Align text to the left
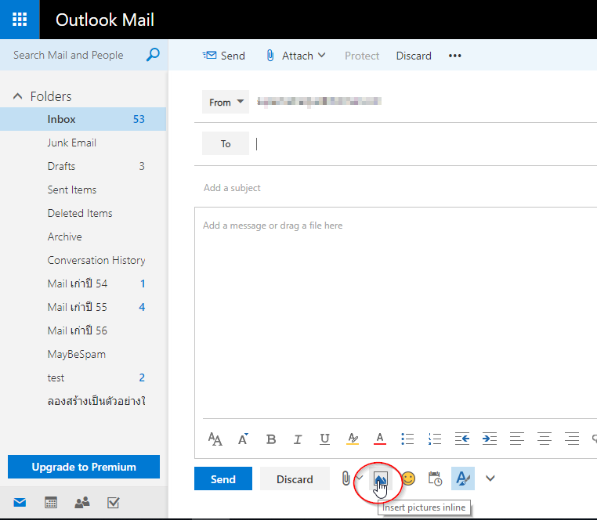This screenshot has height=520, width=597. click(516, 439)
